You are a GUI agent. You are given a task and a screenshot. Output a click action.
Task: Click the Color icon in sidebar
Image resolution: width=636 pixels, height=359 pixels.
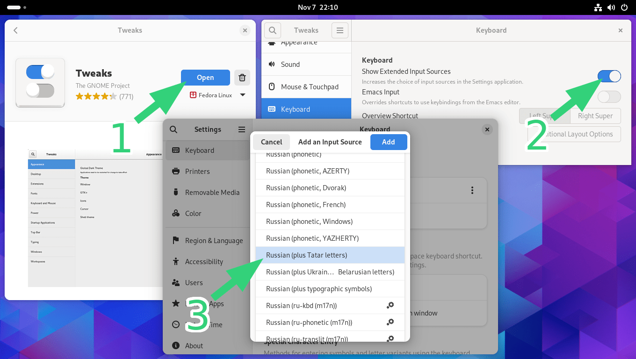pos(176,214)
